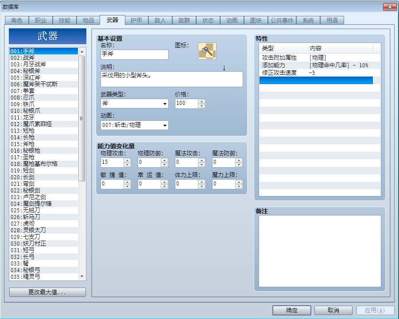Increase 体力上限 with its up arrow
This screenshot has width=399, height=319.
[201, 182]
